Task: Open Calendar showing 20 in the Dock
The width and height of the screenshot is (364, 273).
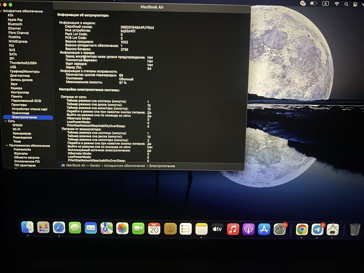Action: click(154, 229)
